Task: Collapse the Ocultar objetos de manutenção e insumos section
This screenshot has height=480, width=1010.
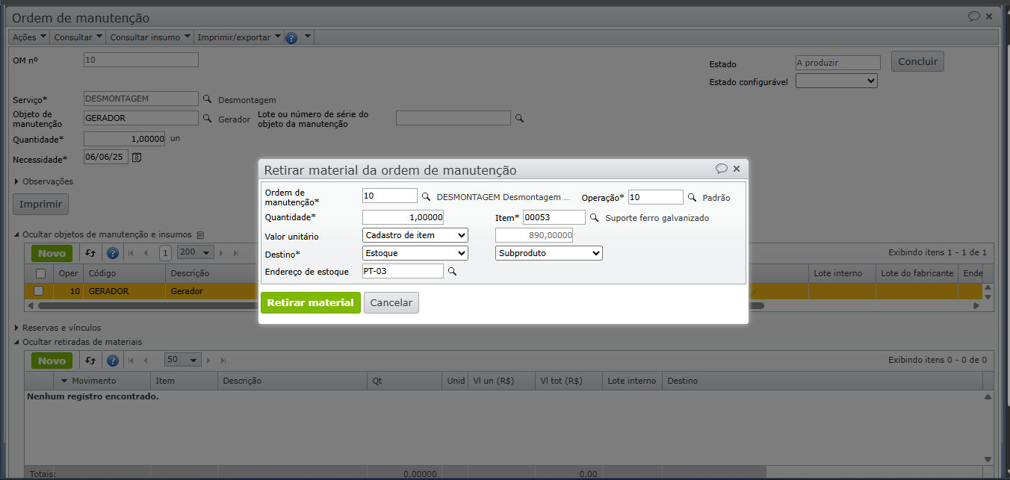Action: pos(102,234)
